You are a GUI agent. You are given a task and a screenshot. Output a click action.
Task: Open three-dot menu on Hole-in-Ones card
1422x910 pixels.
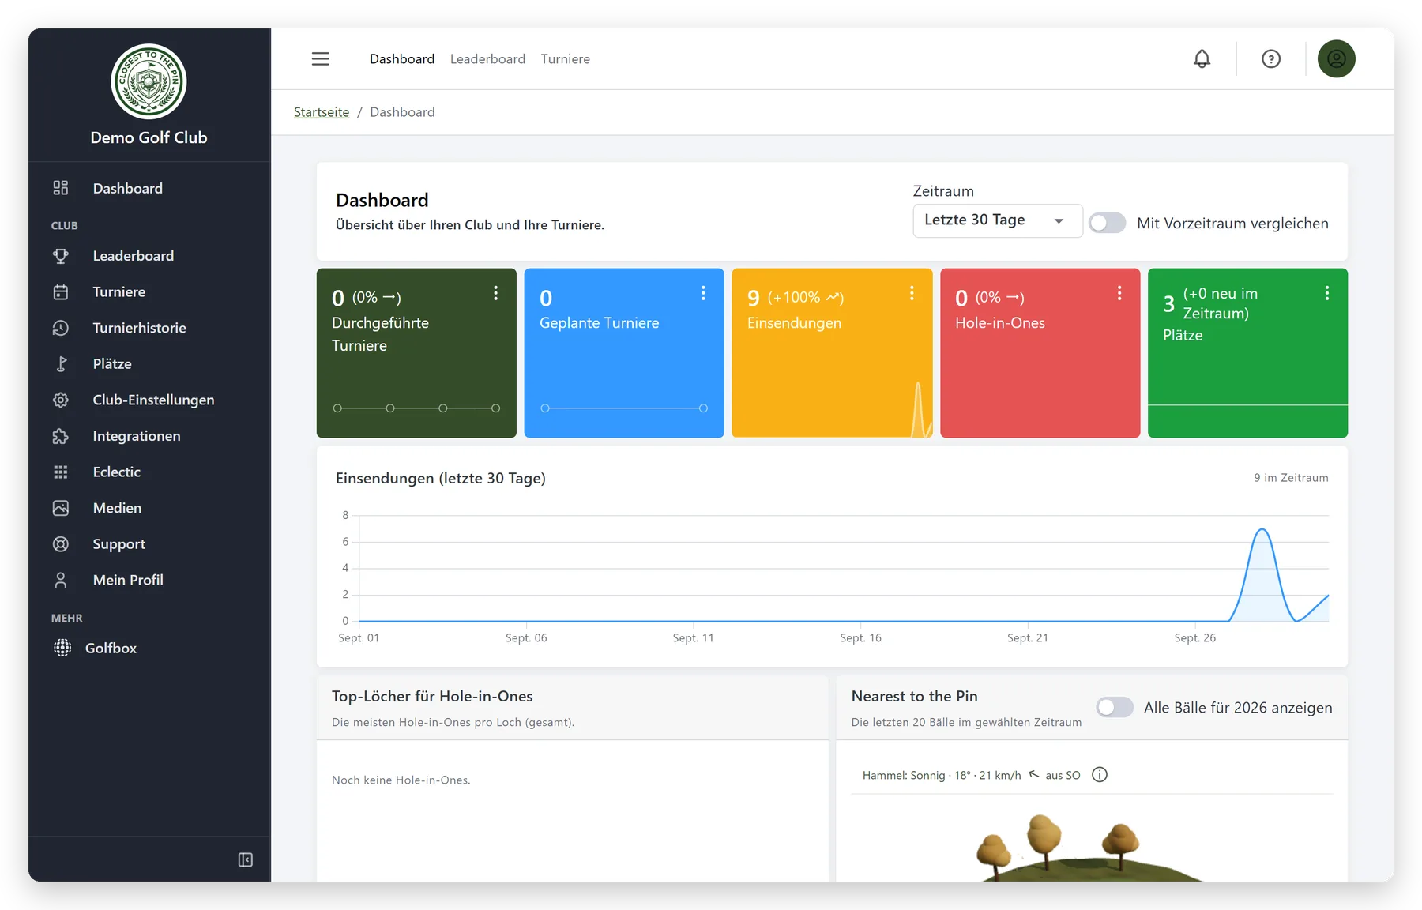pos(1119,293)
